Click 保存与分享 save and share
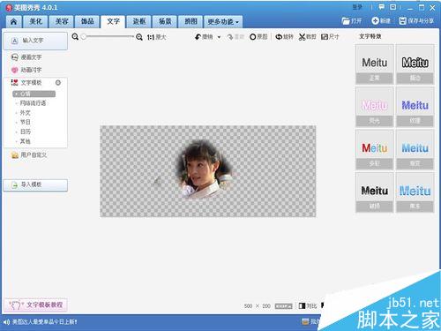This screenshot has height=331, width=441. click(x=416, y=21)
